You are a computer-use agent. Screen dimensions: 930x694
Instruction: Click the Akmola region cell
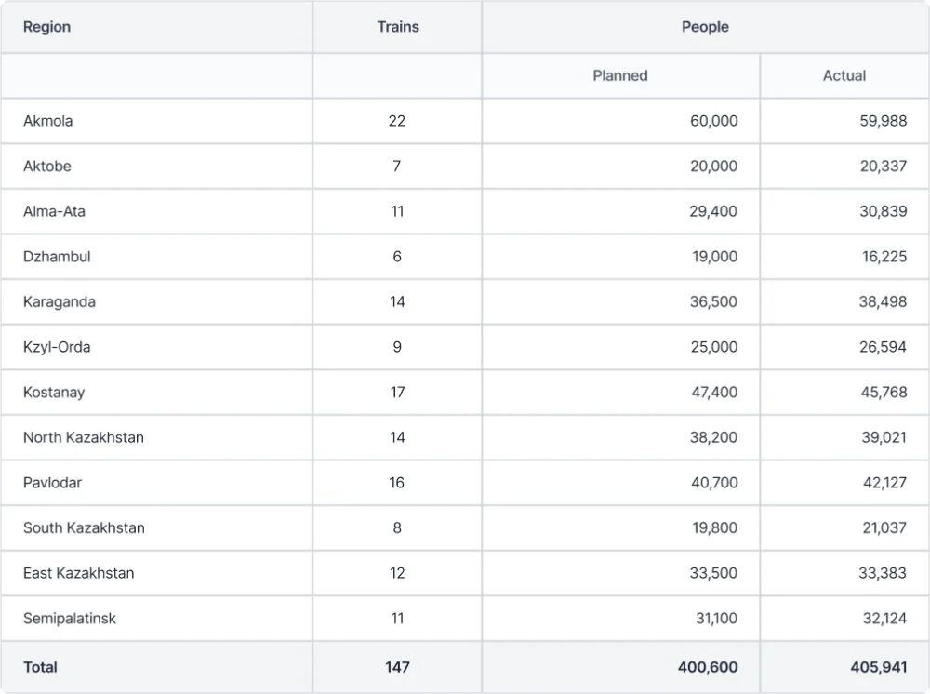click(48, 121)
